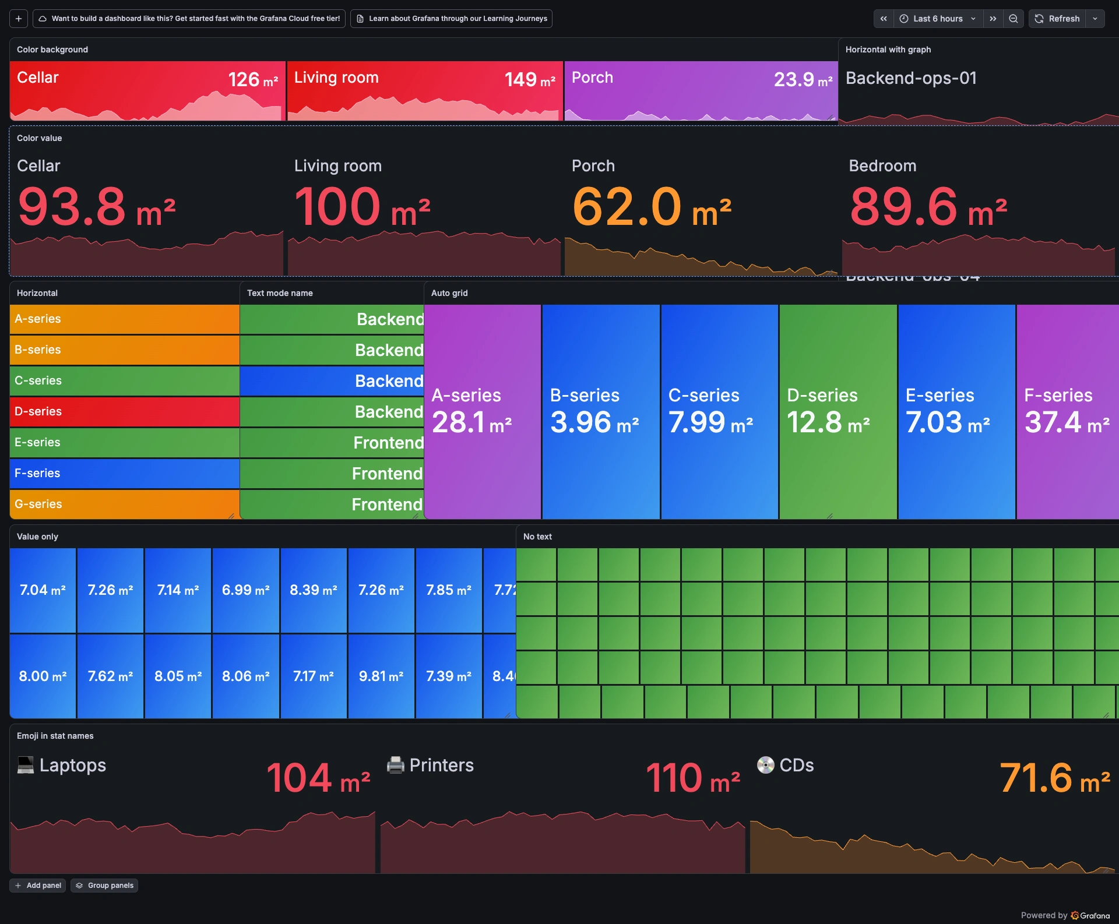Viewport: 1119px width, 924px height.
Task: Click the layers icon on Group panels
Action: pos(79,886)
